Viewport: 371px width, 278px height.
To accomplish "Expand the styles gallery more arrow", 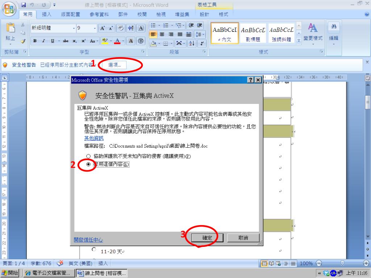I will point(299,41).
